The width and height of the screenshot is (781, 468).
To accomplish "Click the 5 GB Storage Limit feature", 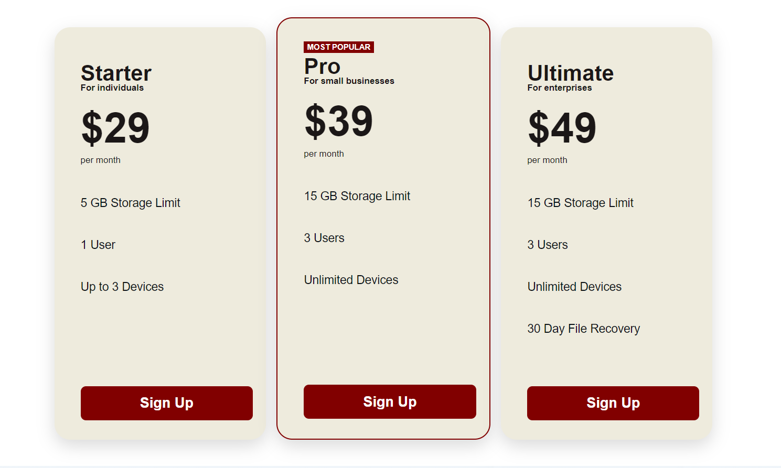I will [x=131, y=203].
